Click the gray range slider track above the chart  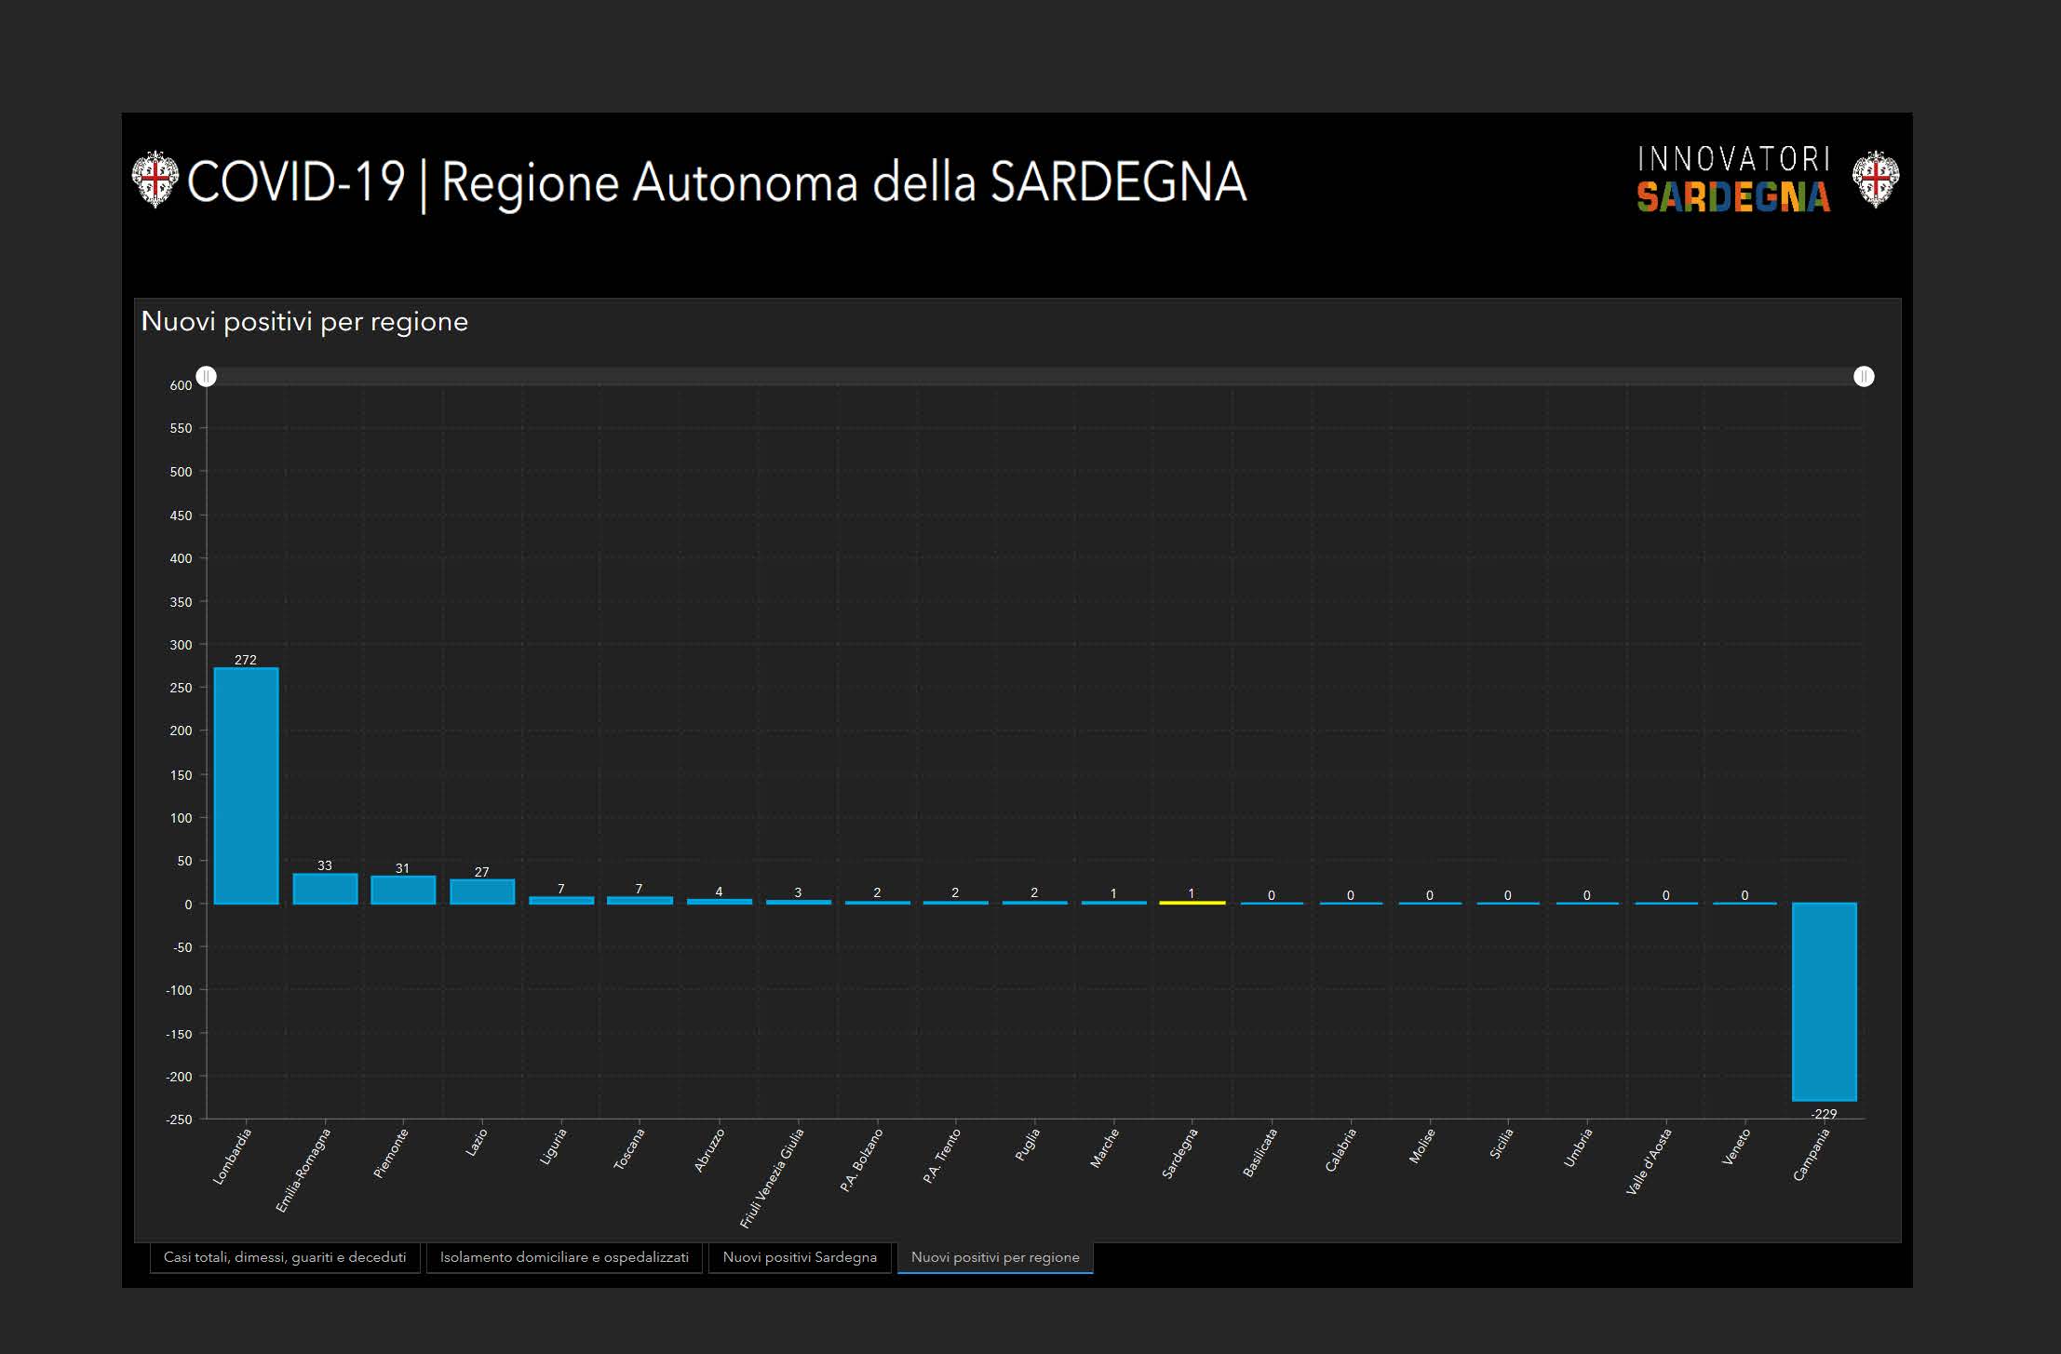click(x=1033, y=376)
